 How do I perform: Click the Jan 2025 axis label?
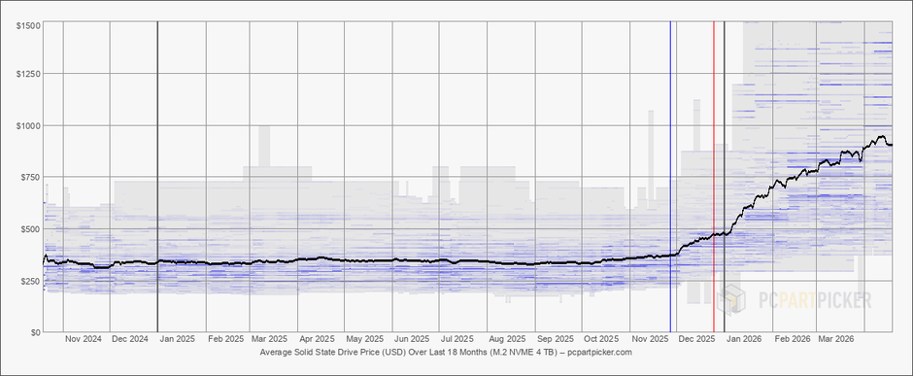pyautogui.click(x=178, y=339)
